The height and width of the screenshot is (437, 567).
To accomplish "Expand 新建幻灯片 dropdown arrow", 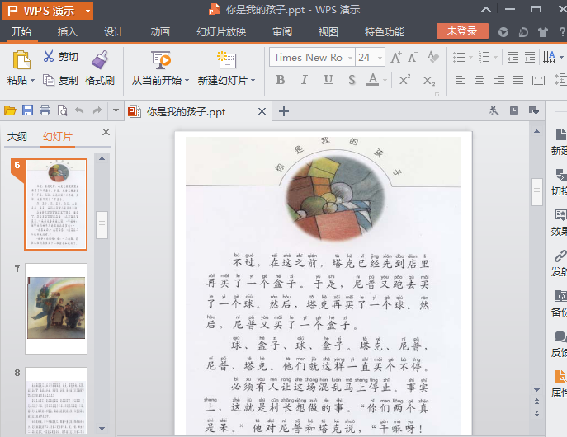I will [253, 81].
